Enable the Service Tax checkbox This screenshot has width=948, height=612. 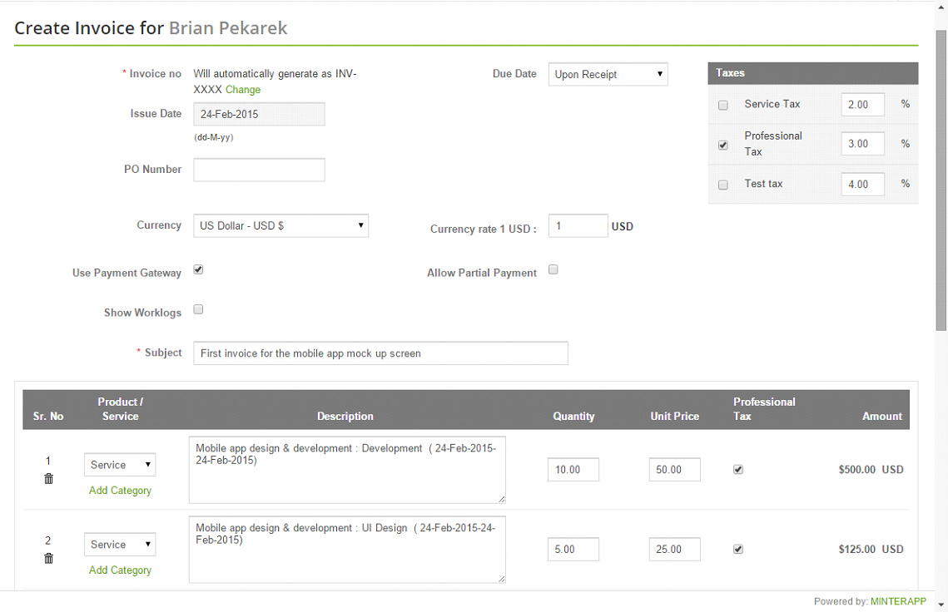point(723,105)
